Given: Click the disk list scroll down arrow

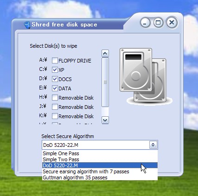Looking at the screenshot, I should (105, 120).
